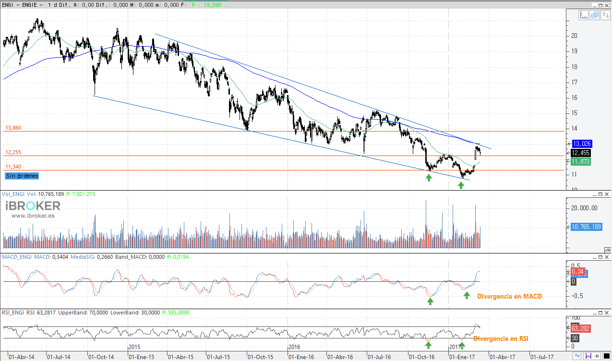The width and height of the screenshot is (612, 361).
Task: Select the 'Divergencia en MACD' annotation
Action: (x=509, y=297)
